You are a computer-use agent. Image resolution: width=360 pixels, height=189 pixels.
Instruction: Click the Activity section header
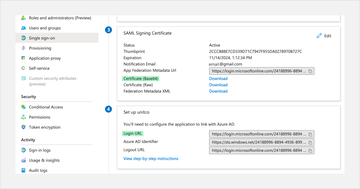click(28, 140)
